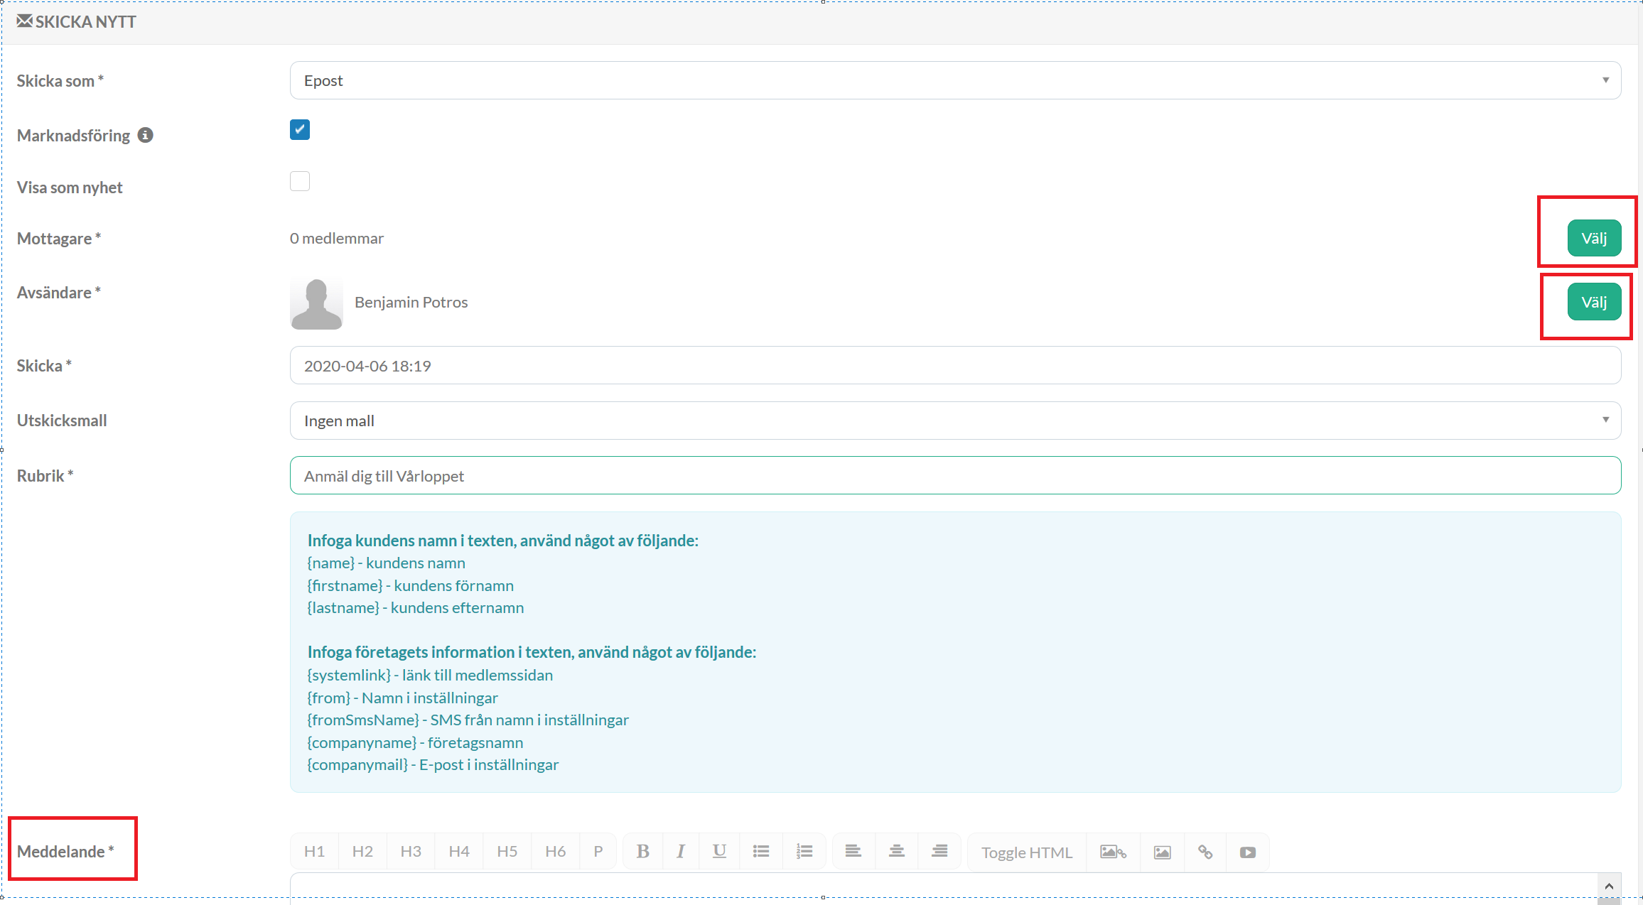This screenshot has height=905, width=1643.
Task: Insert a numbered list
Action: [804, 851]
